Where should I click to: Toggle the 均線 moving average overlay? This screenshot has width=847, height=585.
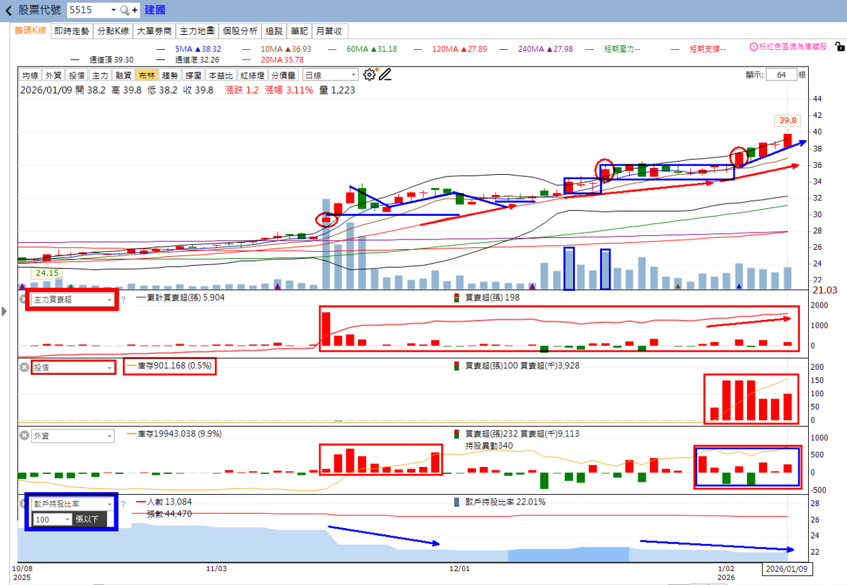(31, 75)
